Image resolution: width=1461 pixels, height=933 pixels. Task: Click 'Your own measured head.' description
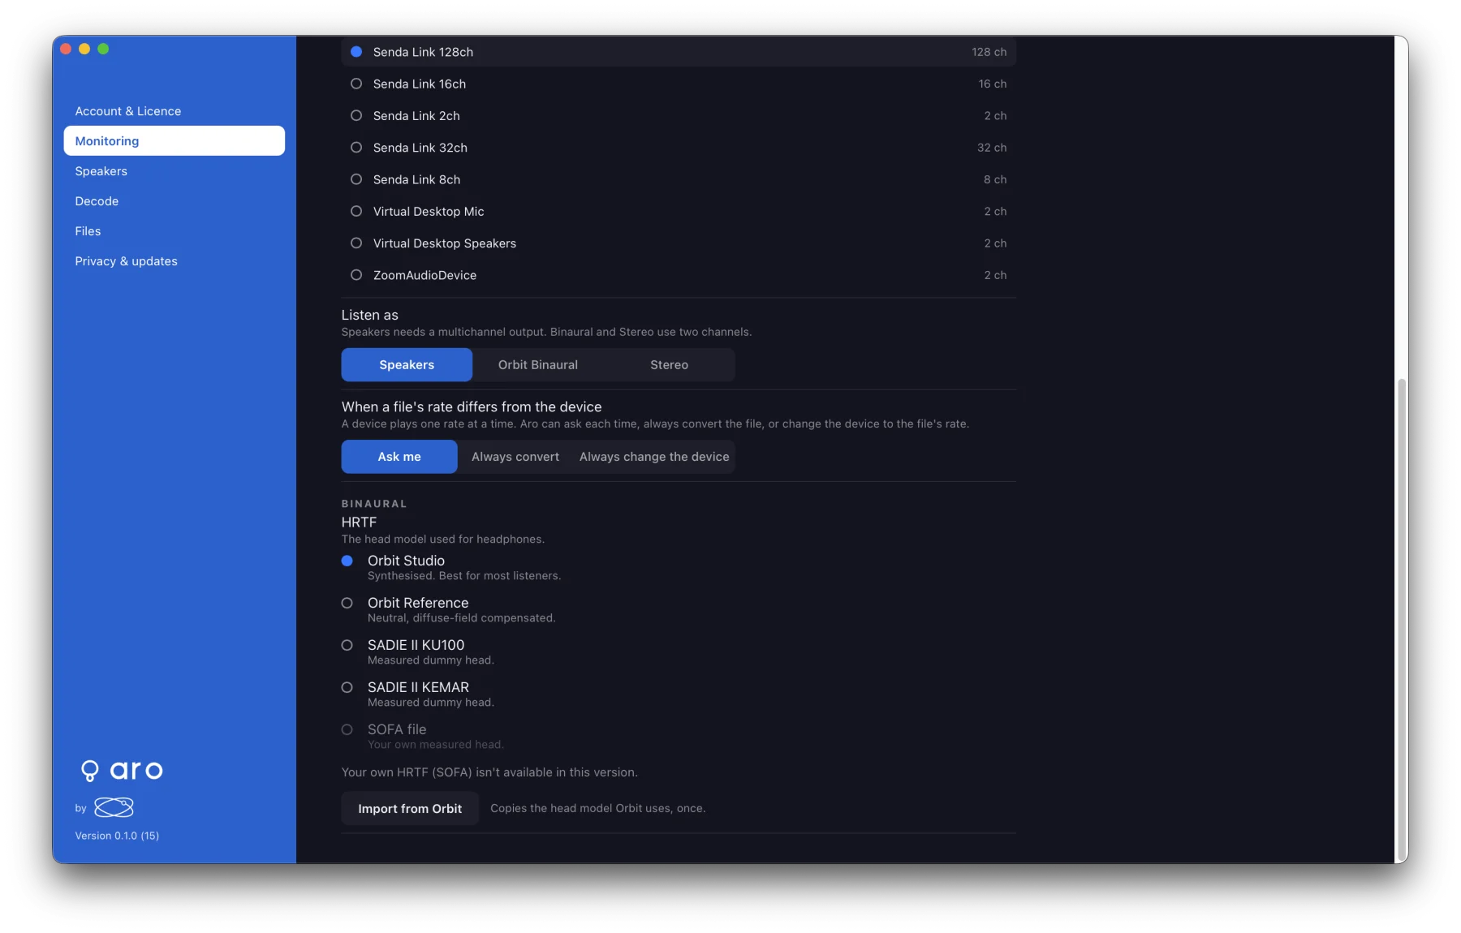(x=436, y=745)
